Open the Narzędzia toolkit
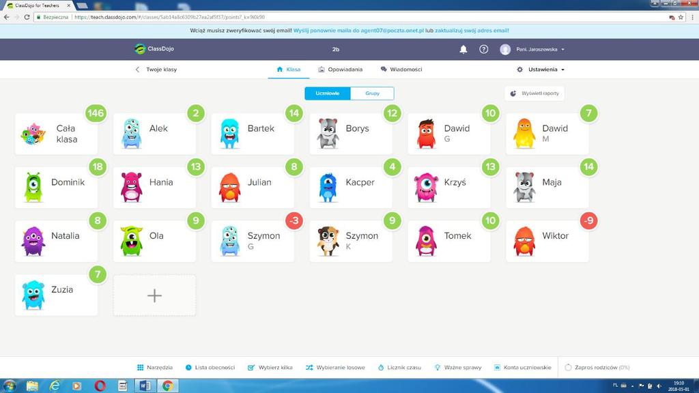This screenshot has width=699, height=393. tap(155, 368)
